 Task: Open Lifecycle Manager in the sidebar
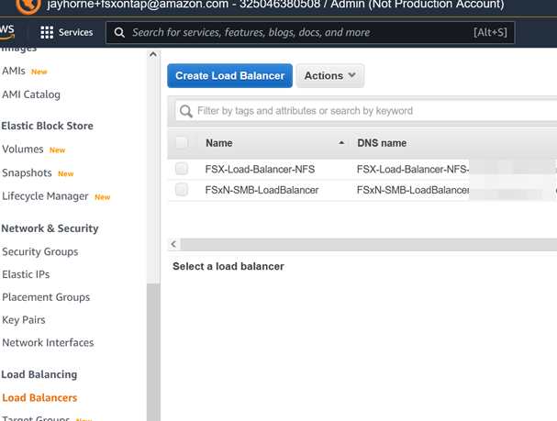pyautogui.click(x=45, y=196)
